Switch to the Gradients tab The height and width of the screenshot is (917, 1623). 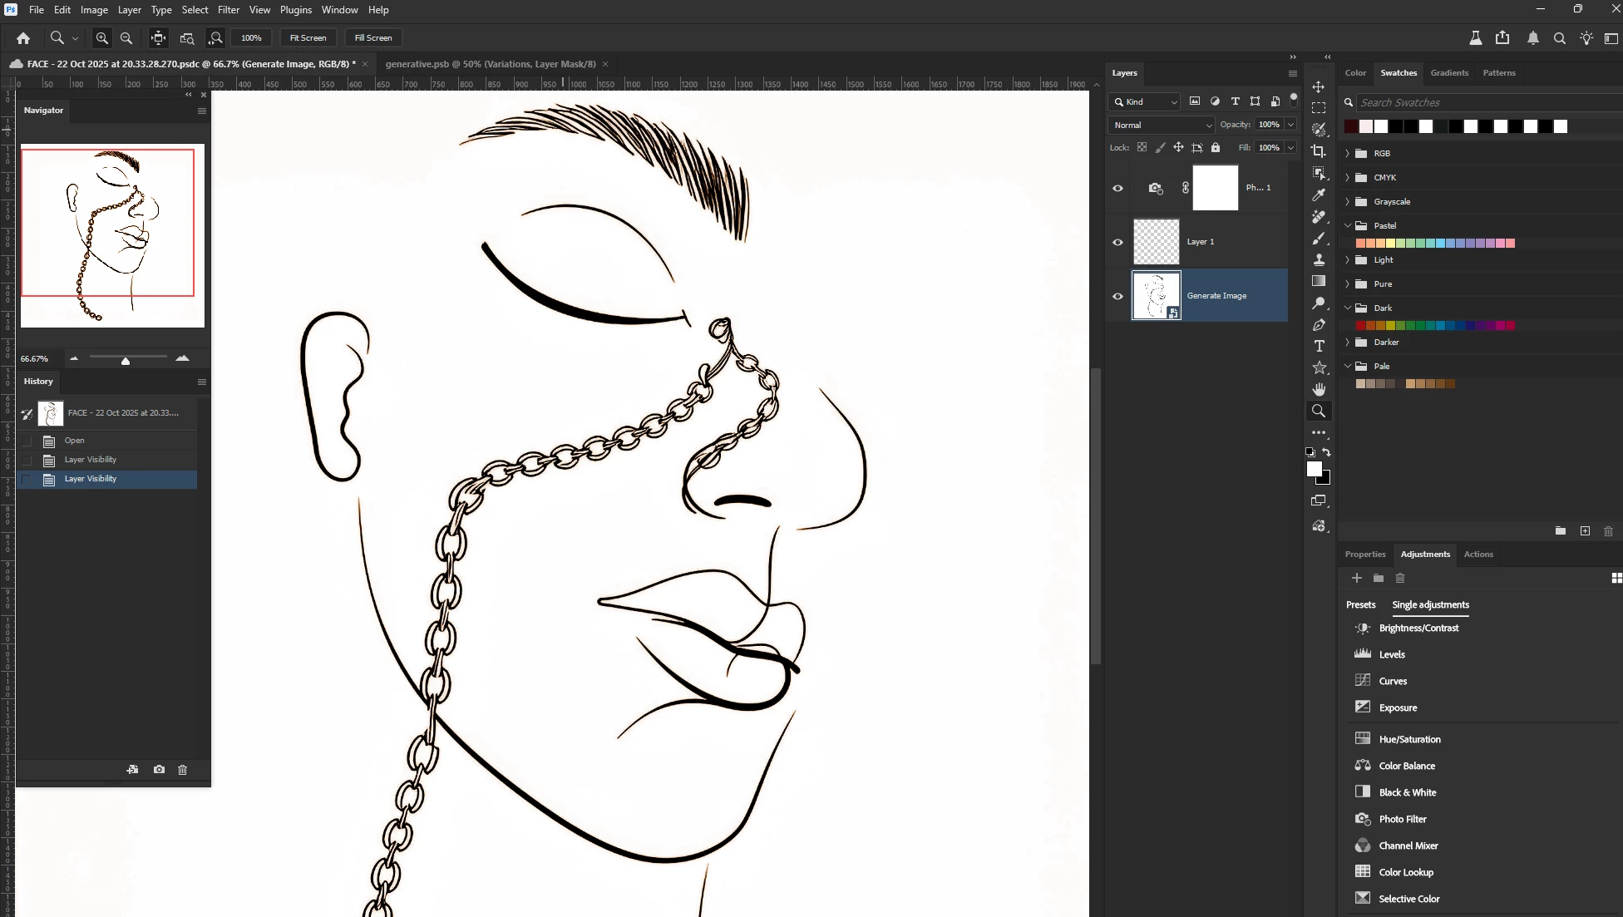(1448, 73)
